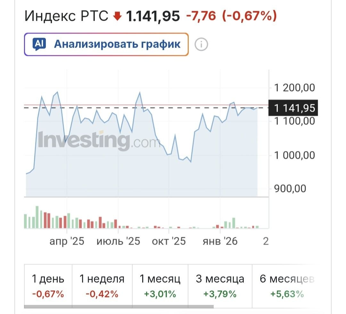Click the июль '25 axis label
Viewport: 346px width, 314px height.
pos(118,241)
